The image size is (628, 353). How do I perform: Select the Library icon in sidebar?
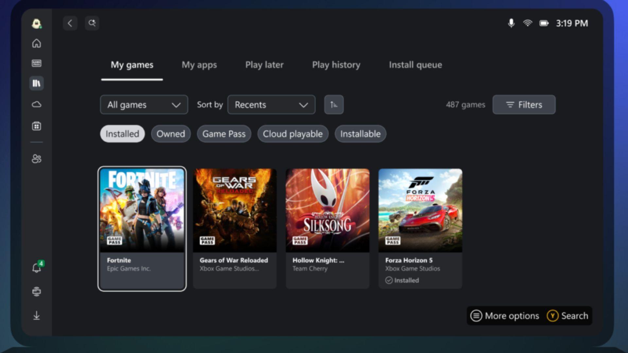37,83
